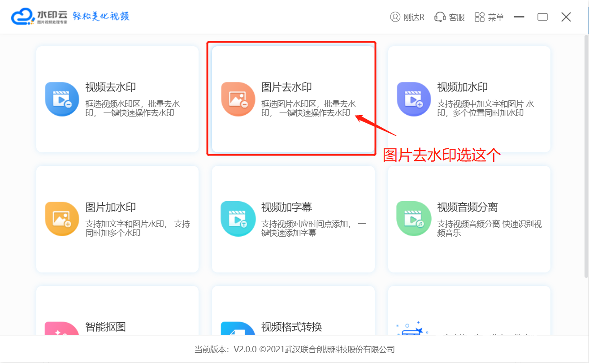Click the orange 图片去水印 image icon
Screen dimensions: 589x363
tap(238, 99)
